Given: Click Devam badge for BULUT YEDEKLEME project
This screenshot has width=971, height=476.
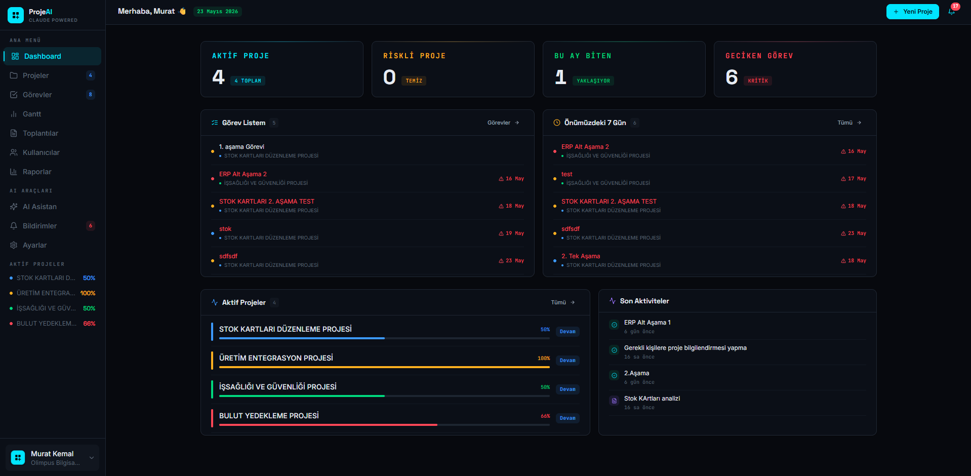Looking at the screenshot, I should pyautogui.click(x=568, y=418).
